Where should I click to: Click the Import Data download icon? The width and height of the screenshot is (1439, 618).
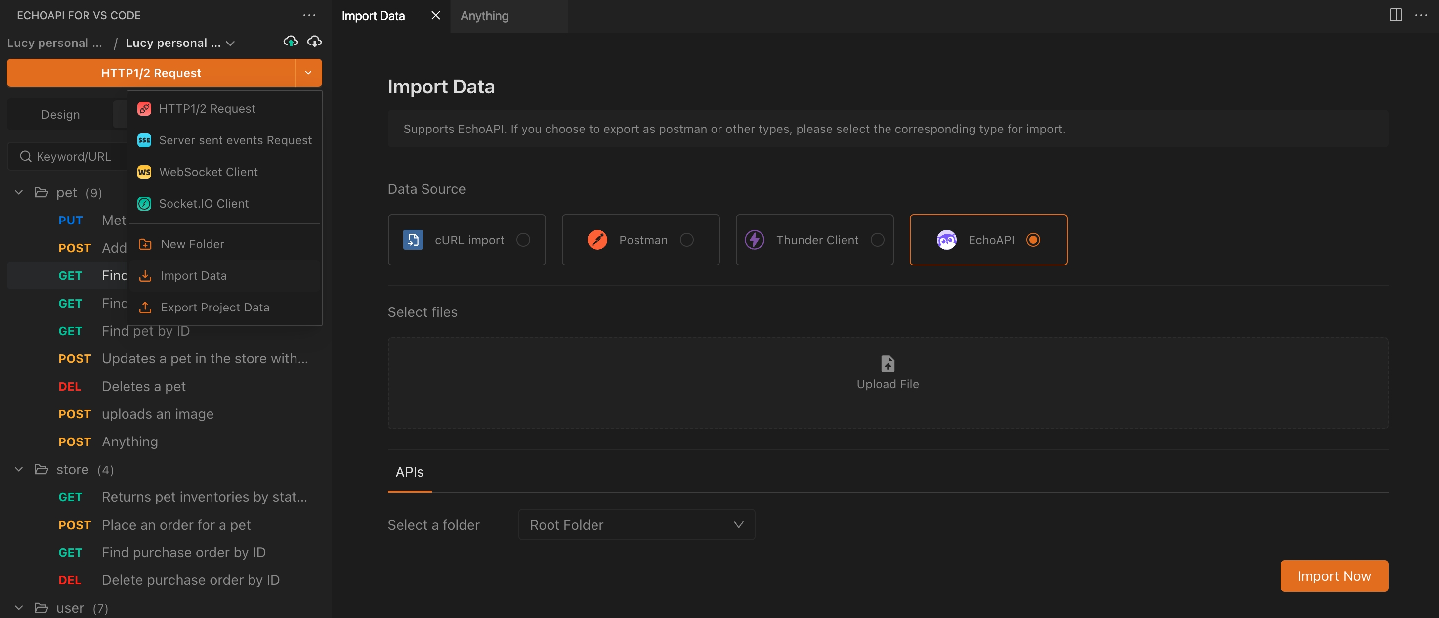[145, 276]
